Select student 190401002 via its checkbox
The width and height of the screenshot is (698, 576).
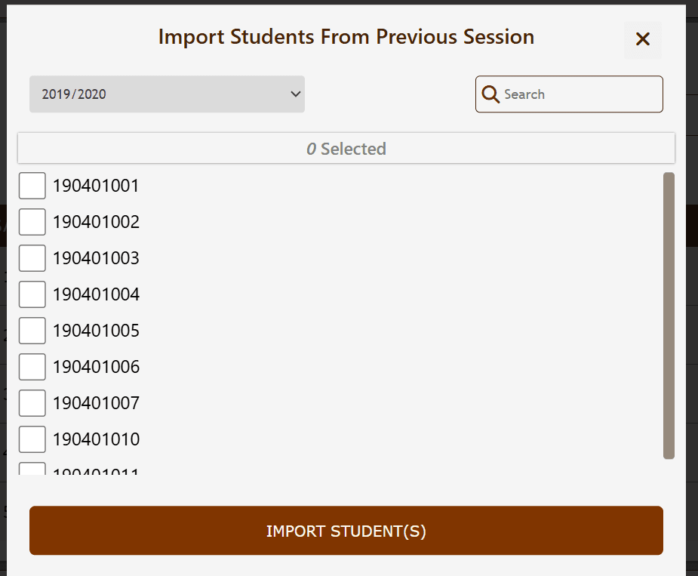click(x=32, y=221)
